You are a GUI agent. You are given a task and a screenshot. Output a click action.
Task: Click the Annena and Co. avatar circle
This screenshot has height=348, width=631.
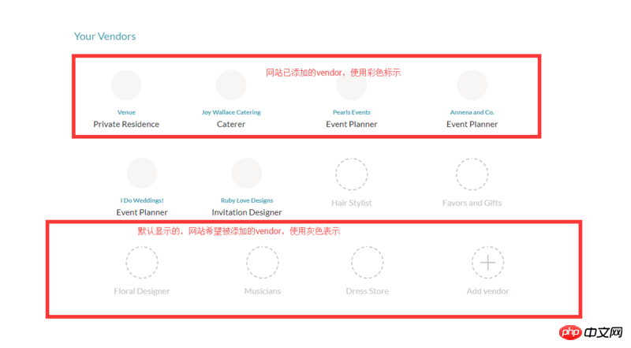point(472,85)
